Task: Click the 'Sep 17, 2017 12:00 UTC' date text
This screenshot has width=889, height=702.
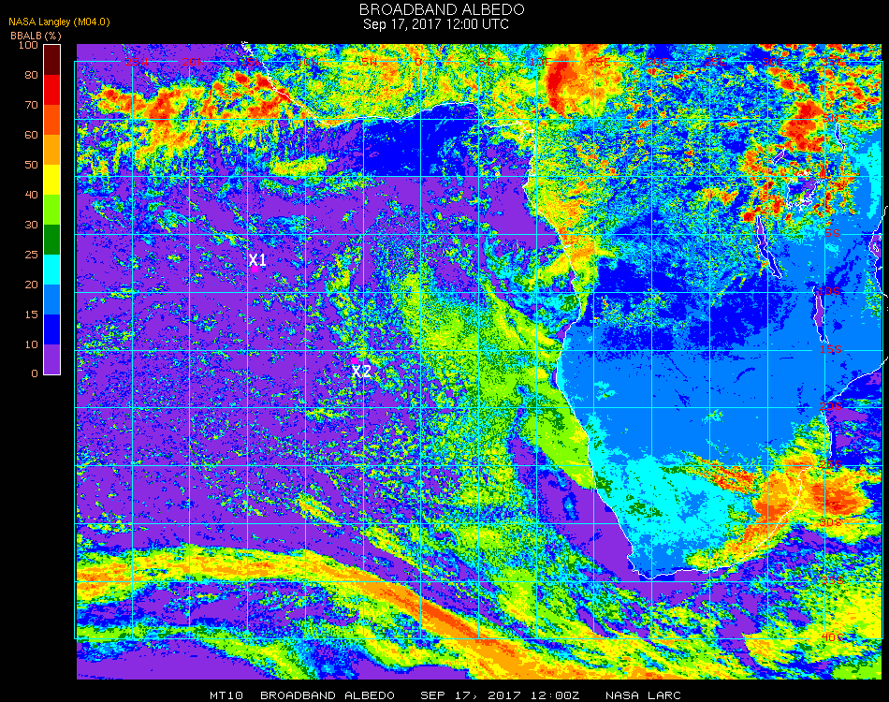Action: coord(436,24)
